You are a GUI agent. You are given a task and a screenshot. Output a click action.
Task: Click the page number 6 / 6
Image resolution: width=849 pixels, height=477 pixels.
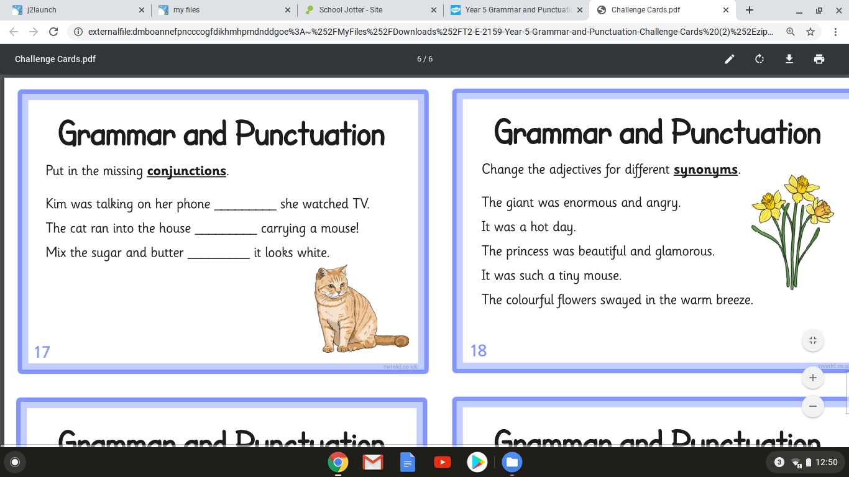424,59
